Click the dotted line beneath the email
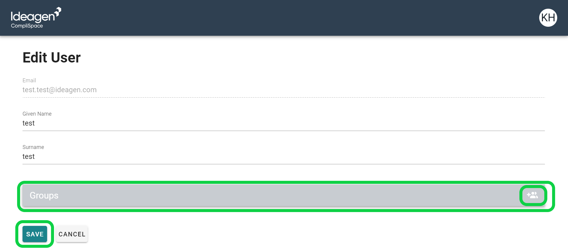The width and height of the screenshot is (568, 249). coord(284,97)
